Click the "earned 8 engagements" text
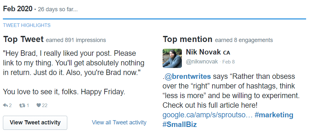 pos(244,40)
